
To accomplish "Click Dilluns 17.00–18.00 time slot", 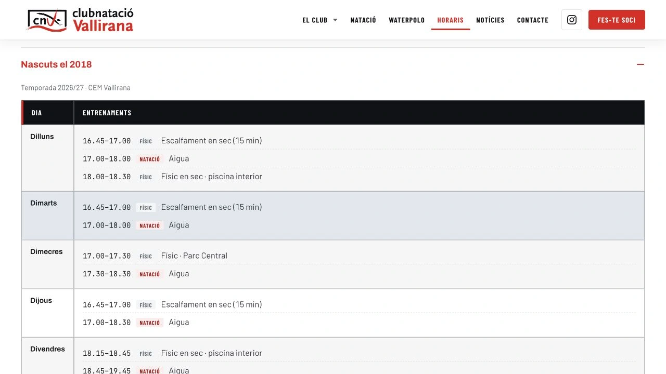I will click(107, 158).
